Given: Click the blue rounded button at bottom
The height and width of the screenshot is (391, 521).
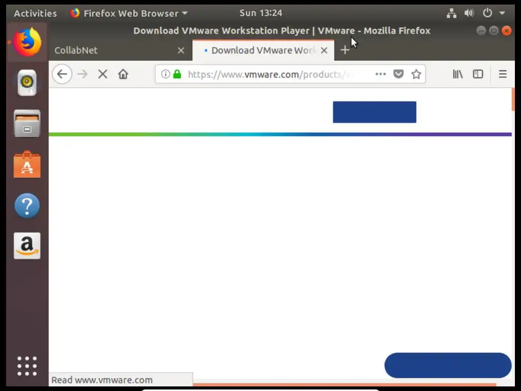Looking at the screenshot, I should click(x=448, y=366).
